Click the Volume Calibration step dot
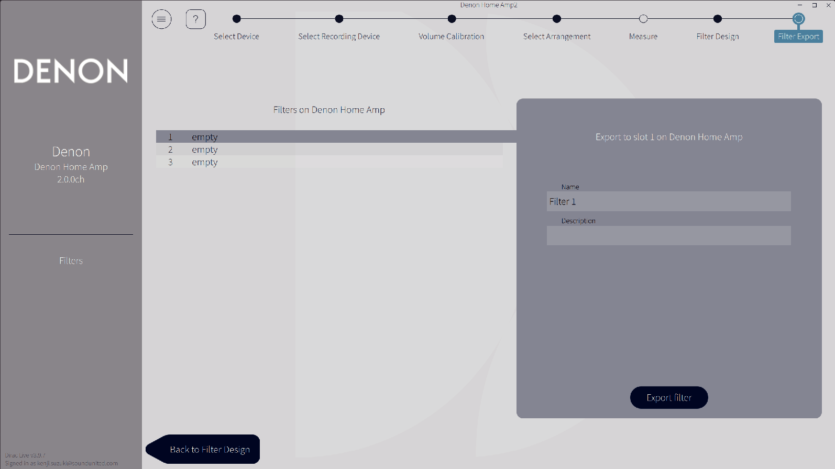 coord(452,19)
